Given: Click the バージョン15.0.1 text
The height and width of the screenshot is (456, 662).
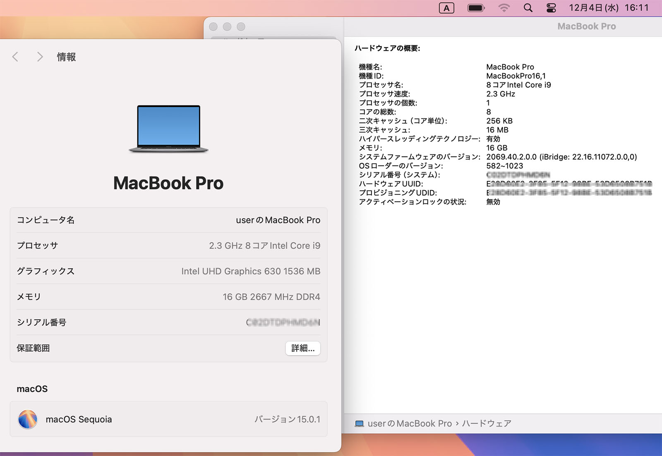Looking at the screenshot, I should (287, 419).
